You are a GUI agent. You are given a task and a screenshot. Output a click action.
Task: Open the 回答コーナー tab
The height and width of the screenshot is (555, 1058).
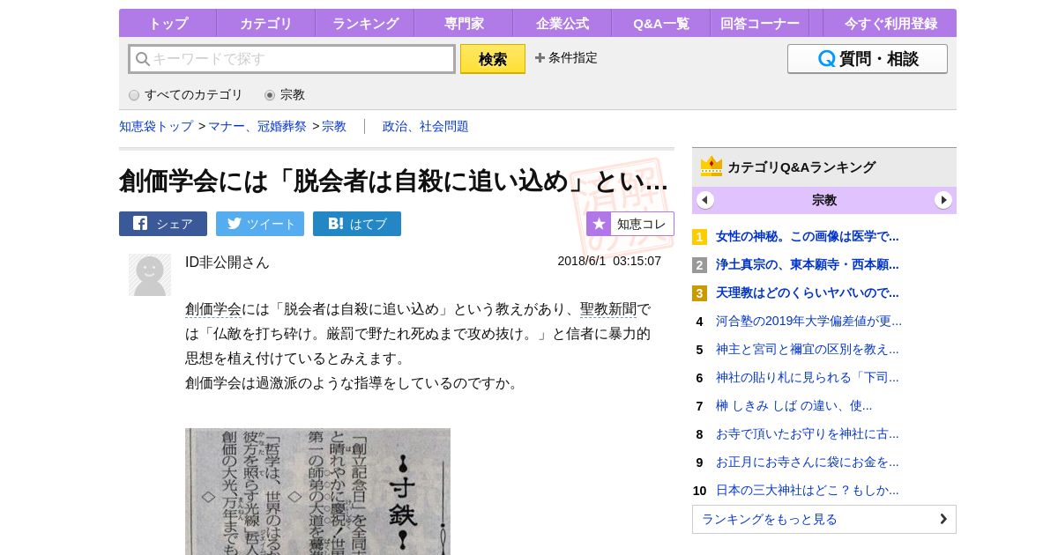[760, 24]
